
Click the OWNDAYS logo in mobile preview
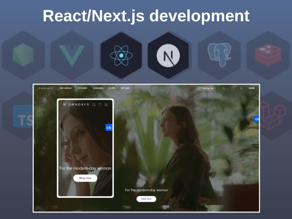[79, 105]
